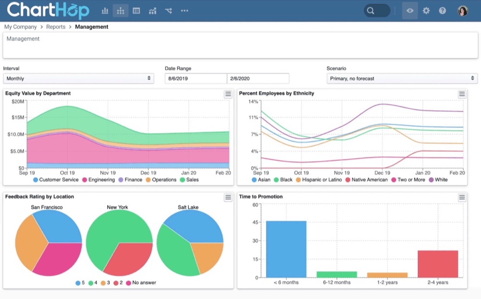Expand the Interval dropdown set to Monthly

78,78
